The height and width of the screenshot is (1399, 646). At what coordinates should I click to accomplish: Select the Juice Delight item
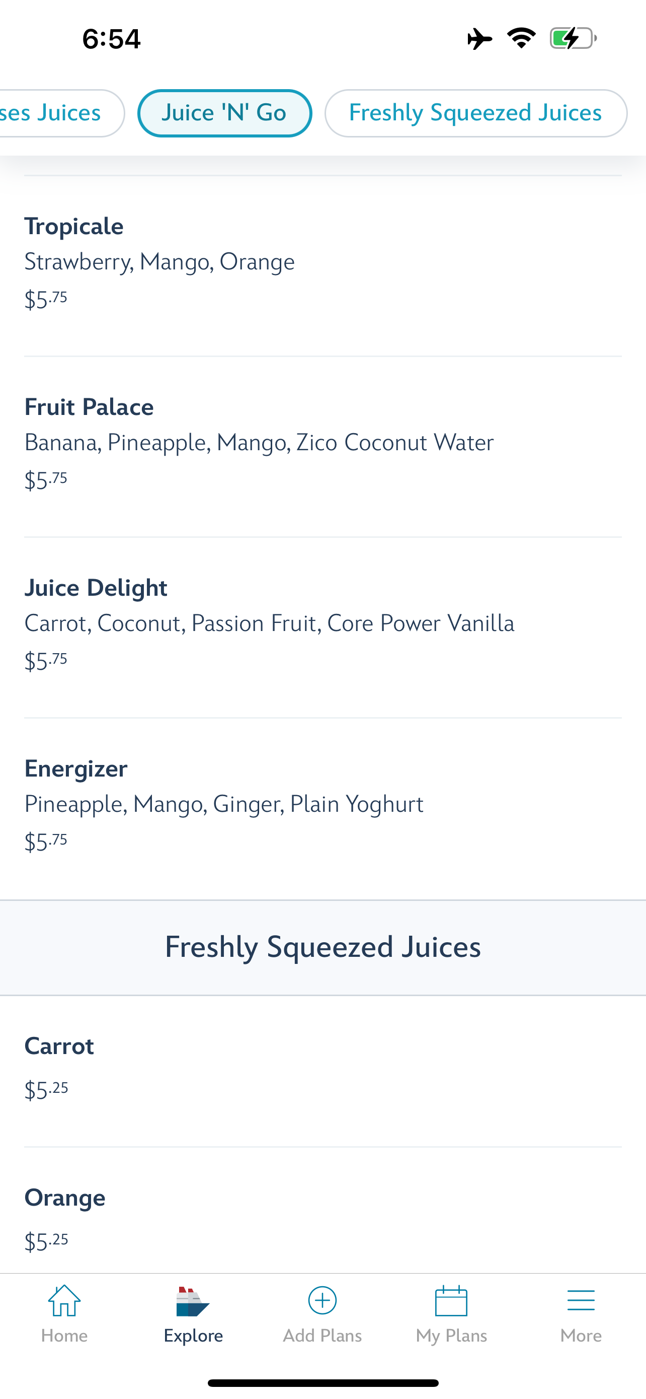tap(322, 627)
